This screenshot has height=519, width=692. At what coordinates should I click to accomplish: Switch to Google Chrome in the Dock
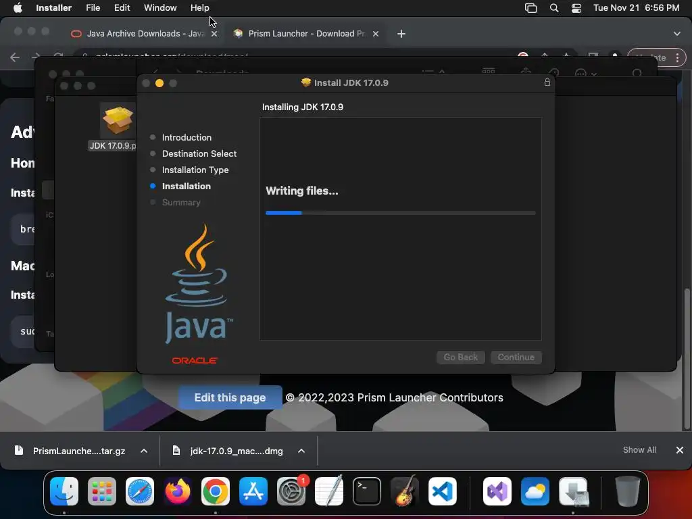[216, 491]
